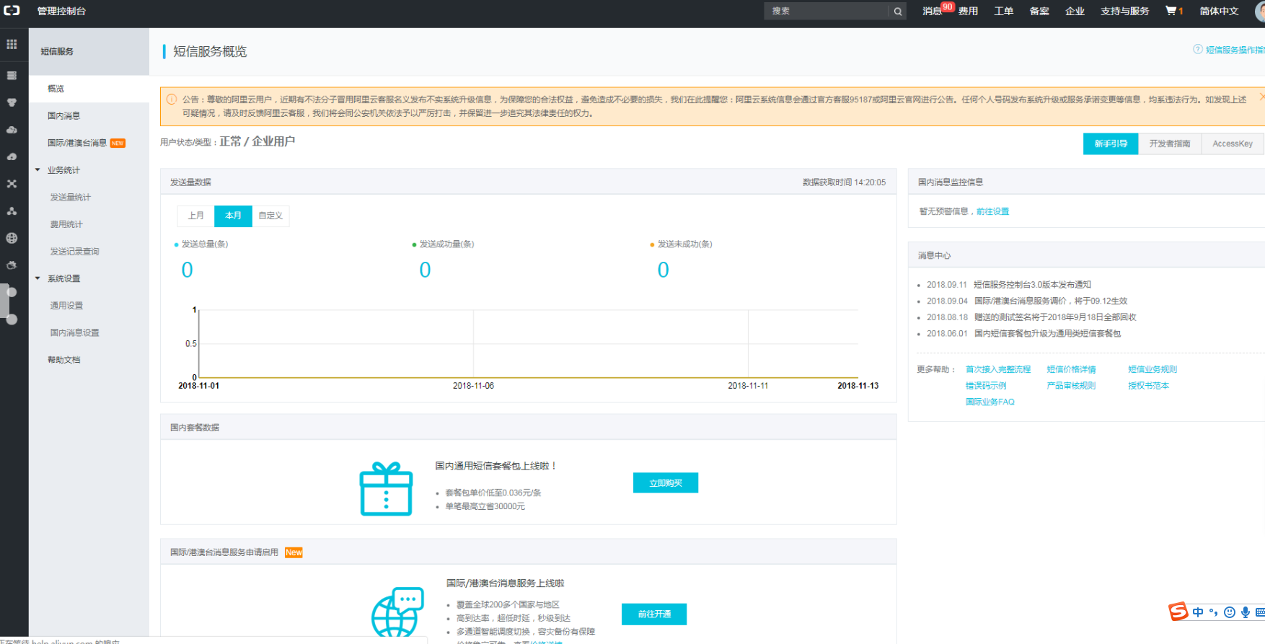
Task: Open the 费用 menu in top bar
Action: pyautogui.click(x=968, y=11)
